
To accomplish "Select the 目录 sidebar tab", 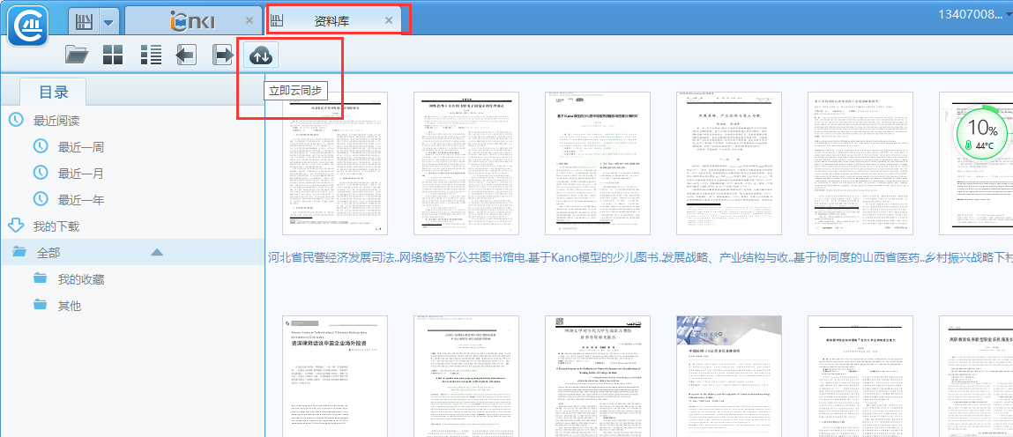I will point(54,93).
